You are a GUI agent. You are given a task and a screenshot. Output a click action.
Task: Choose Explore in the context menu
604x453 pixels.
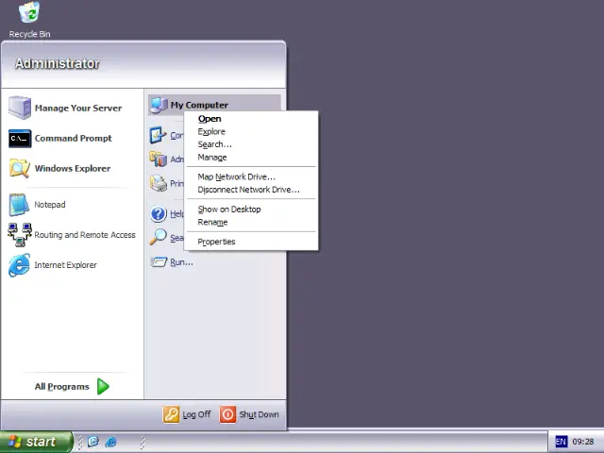[x=251, y=131]
